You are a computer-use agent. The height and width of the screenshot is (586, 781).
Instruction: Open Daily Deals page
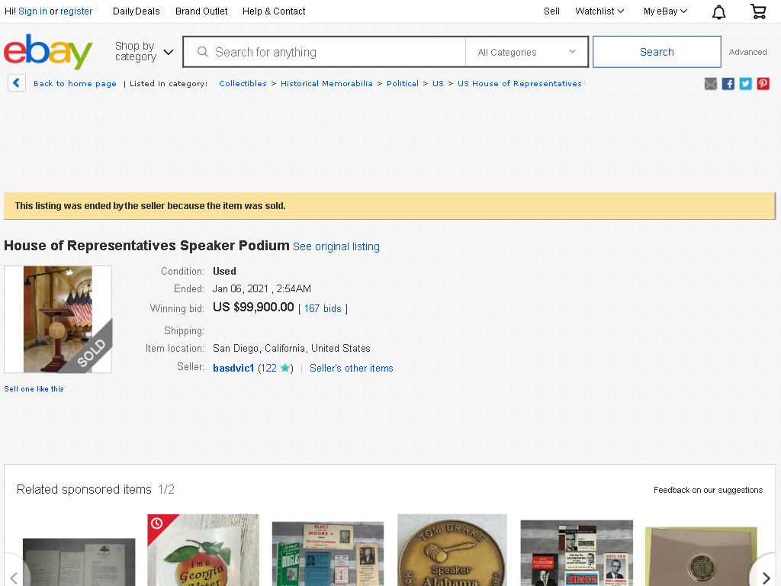point(137,11)
